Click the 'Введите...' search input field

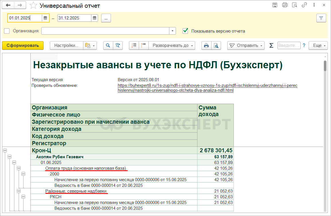pos(289,45)
